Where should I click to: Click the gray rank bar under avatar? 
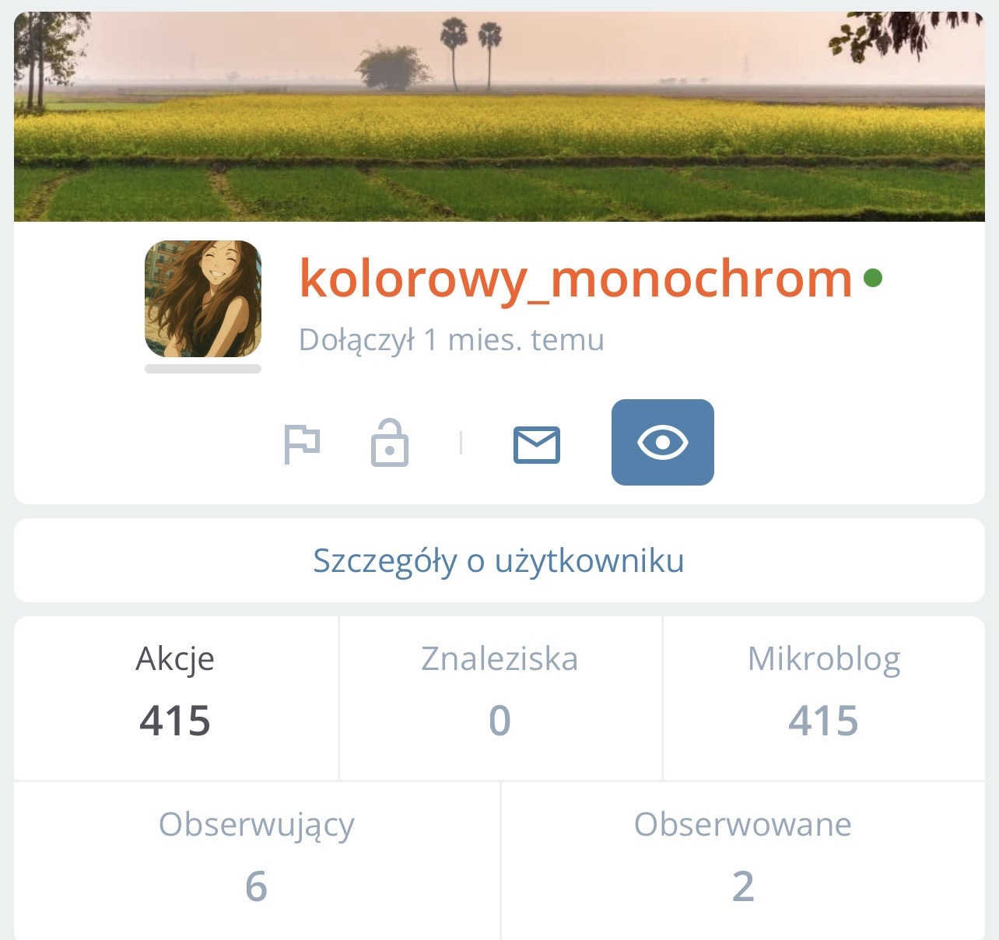(203, 369)
